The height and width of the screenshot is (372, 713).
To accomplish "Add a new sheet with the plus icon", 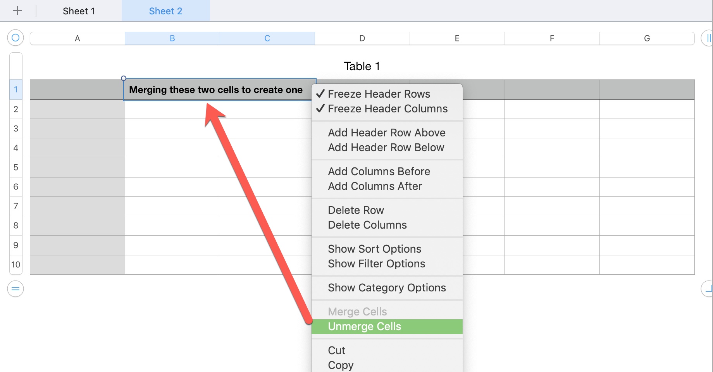I will coord(18,10).
